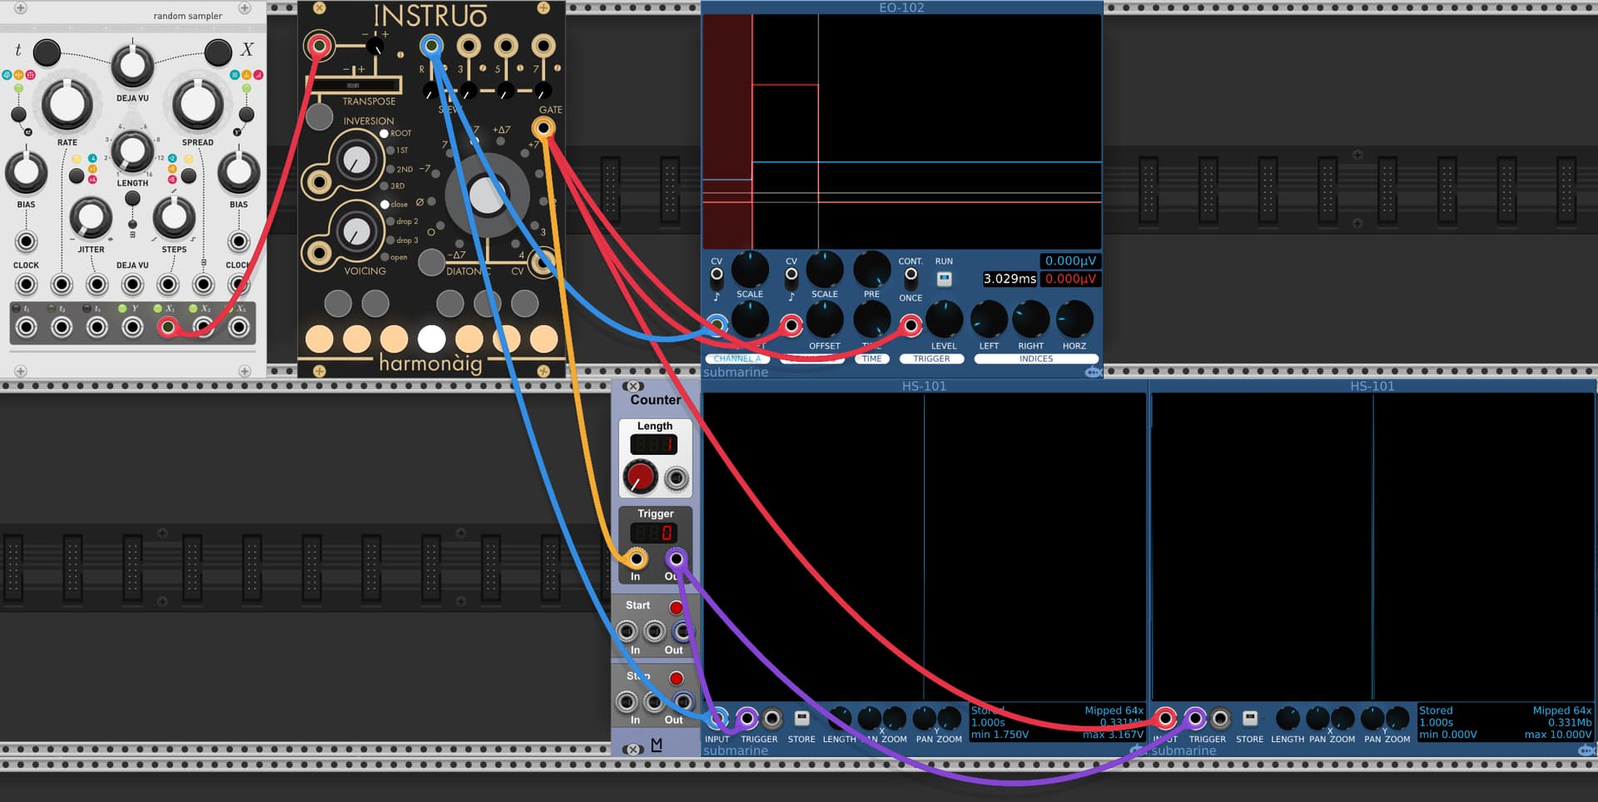The height and width of the screenshot is (802, 1598).
Task: Click the last peach key button on harmonaig
Action: (543, 339)
